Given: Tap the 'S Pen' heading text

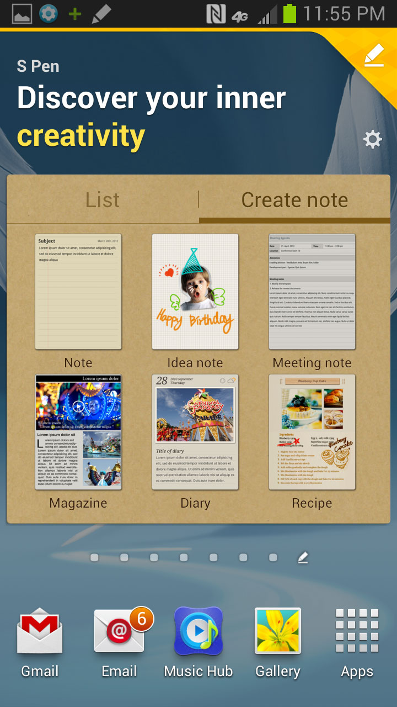Looking at the screenshot, I should tap(38, 67).
